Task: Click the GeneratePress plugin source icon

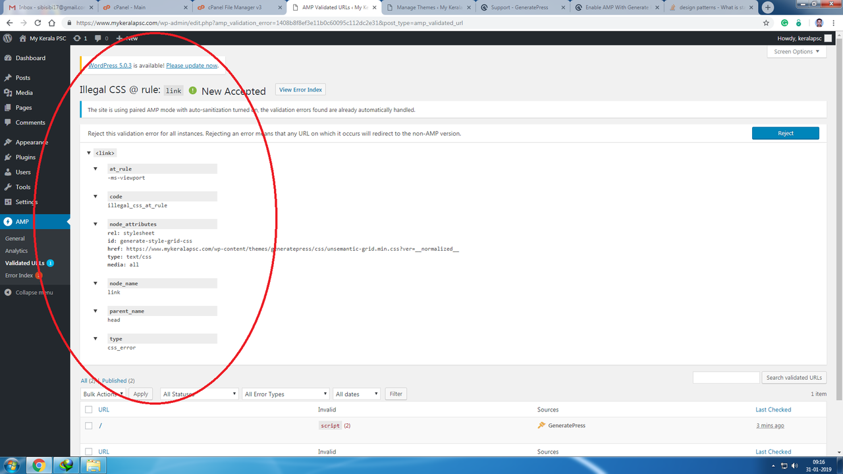Action: pos(541,425)
